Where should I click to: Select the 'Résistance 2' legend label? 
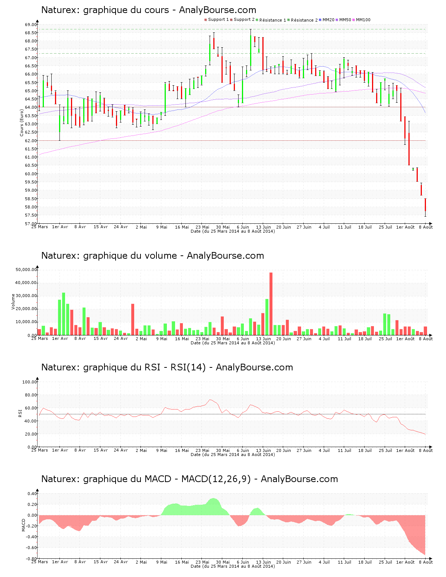click(304, 20)
